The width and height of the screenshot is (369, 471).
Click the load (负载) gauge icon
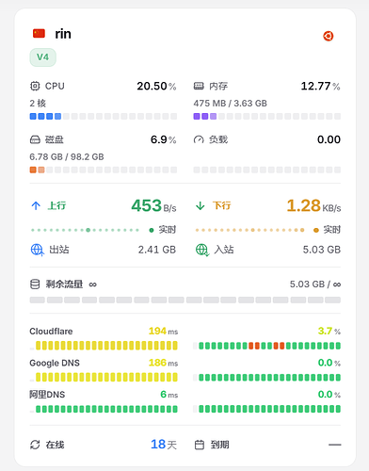point(199,139)
